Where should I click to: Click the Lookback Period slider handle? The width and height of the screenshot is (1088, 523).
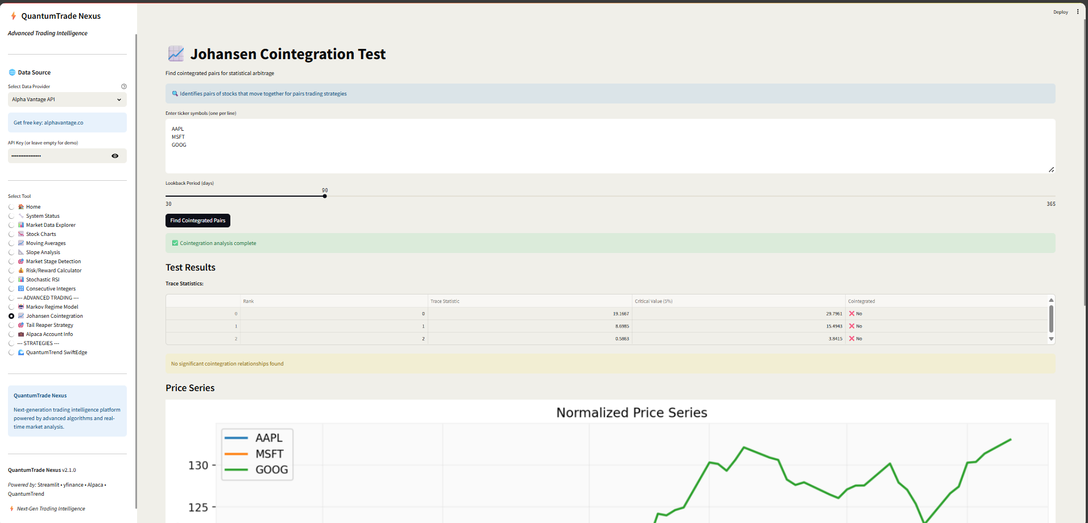325,196
